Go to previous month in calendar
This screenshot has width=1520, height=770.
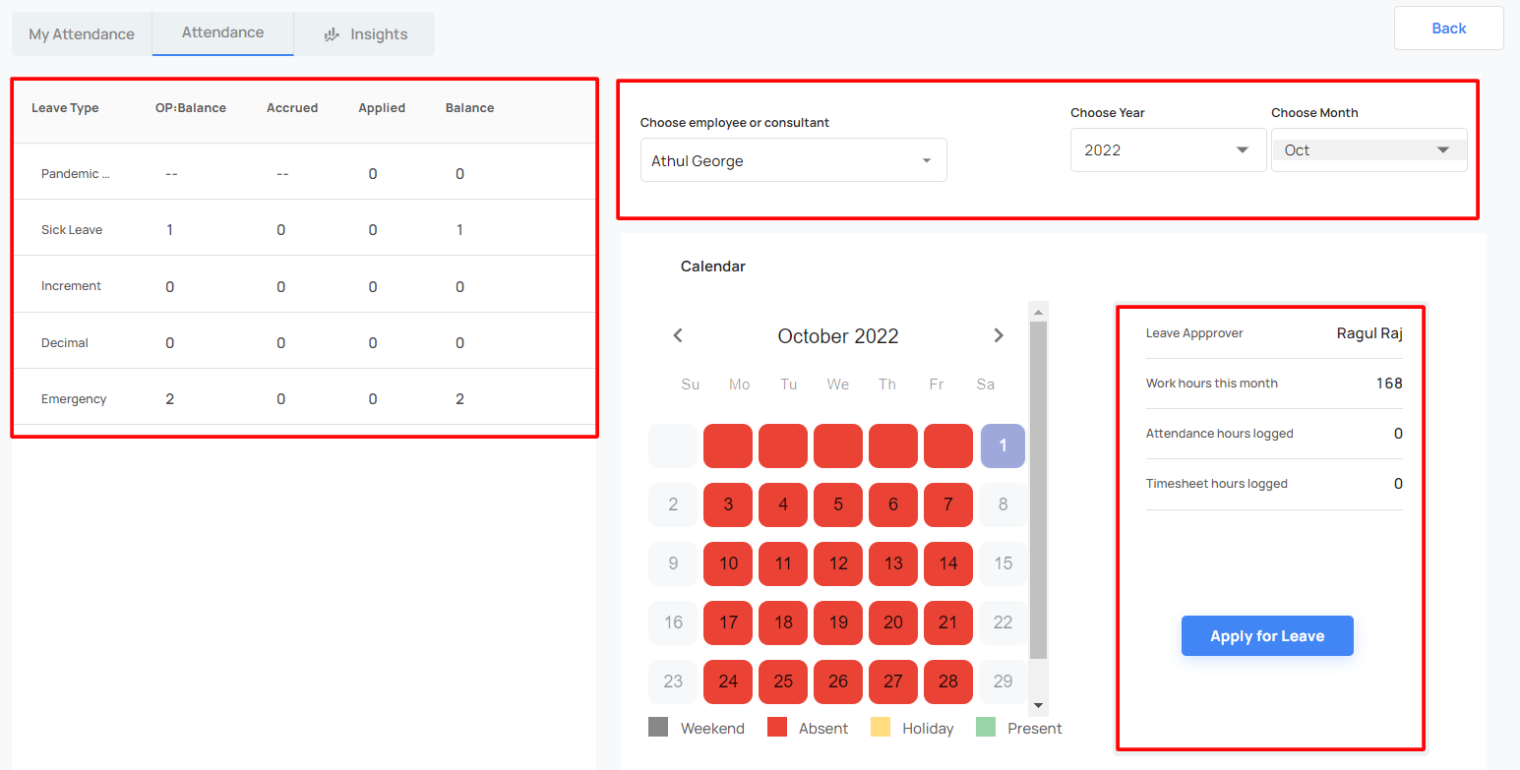[x=678, y=335]
